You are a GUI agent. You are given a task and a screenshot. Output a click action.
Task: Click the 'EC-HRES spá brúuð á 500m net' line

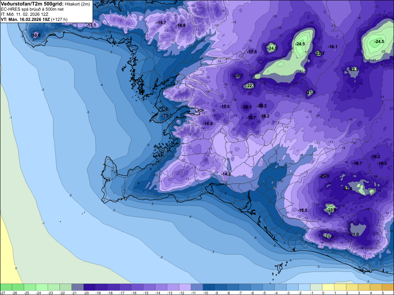point(32,9)
